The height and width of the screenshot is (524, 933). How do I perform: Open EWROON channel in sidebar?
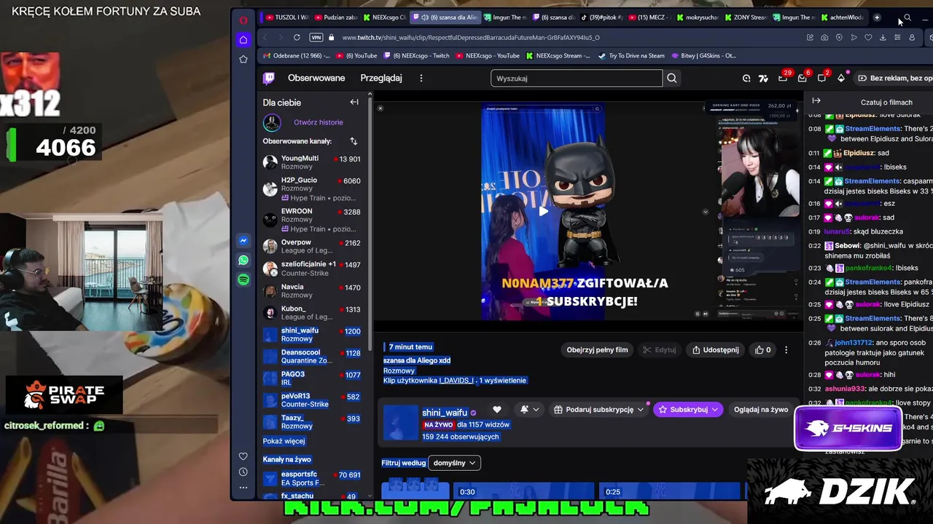312,219
